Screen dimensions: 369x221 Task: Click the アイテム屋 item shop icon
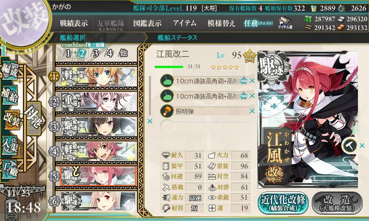pyautogui.click(x=285, y=23)
